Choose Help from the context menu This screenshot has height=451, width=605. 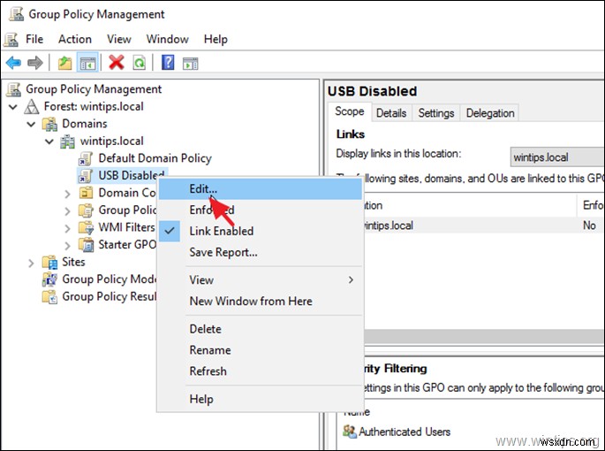(261, 399)
